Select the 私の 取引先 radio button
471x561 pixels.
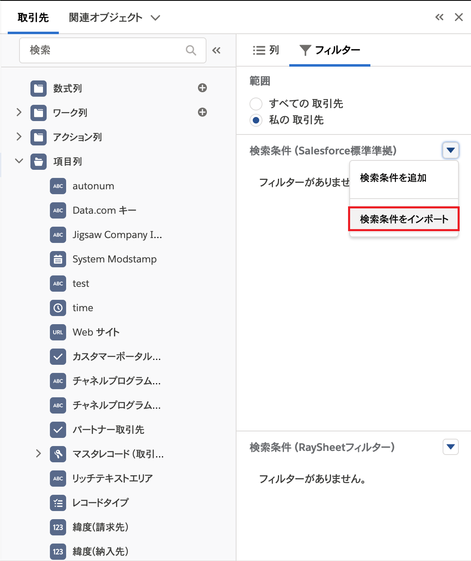coord(256,120)
